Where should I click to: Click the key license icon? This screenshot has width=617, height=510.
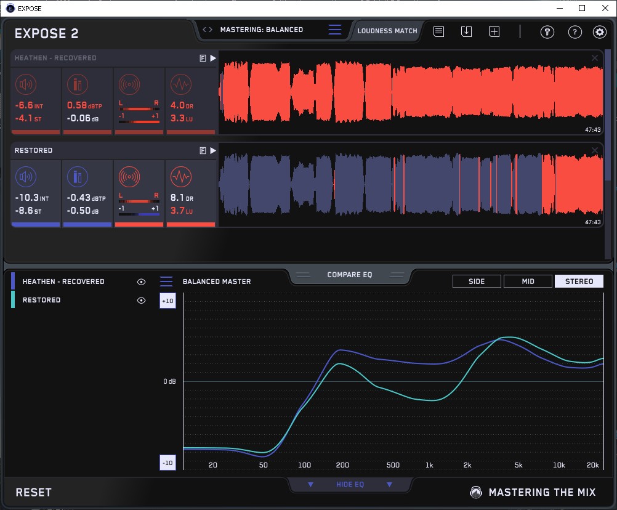[547, 32]
